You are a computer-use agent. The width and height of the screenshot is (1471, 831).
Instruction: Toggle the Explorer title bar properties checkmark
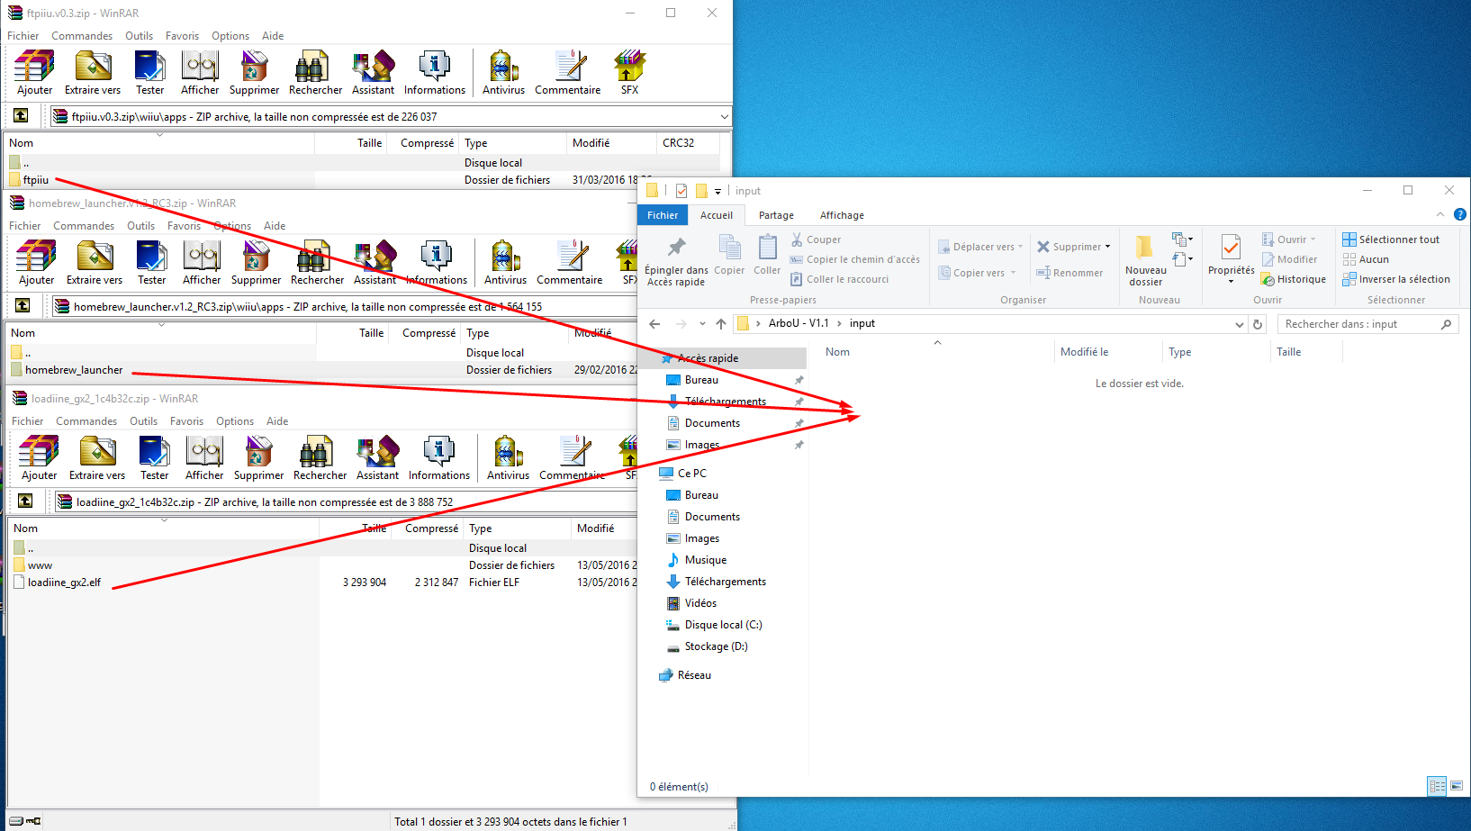click(x=681, y=191)
